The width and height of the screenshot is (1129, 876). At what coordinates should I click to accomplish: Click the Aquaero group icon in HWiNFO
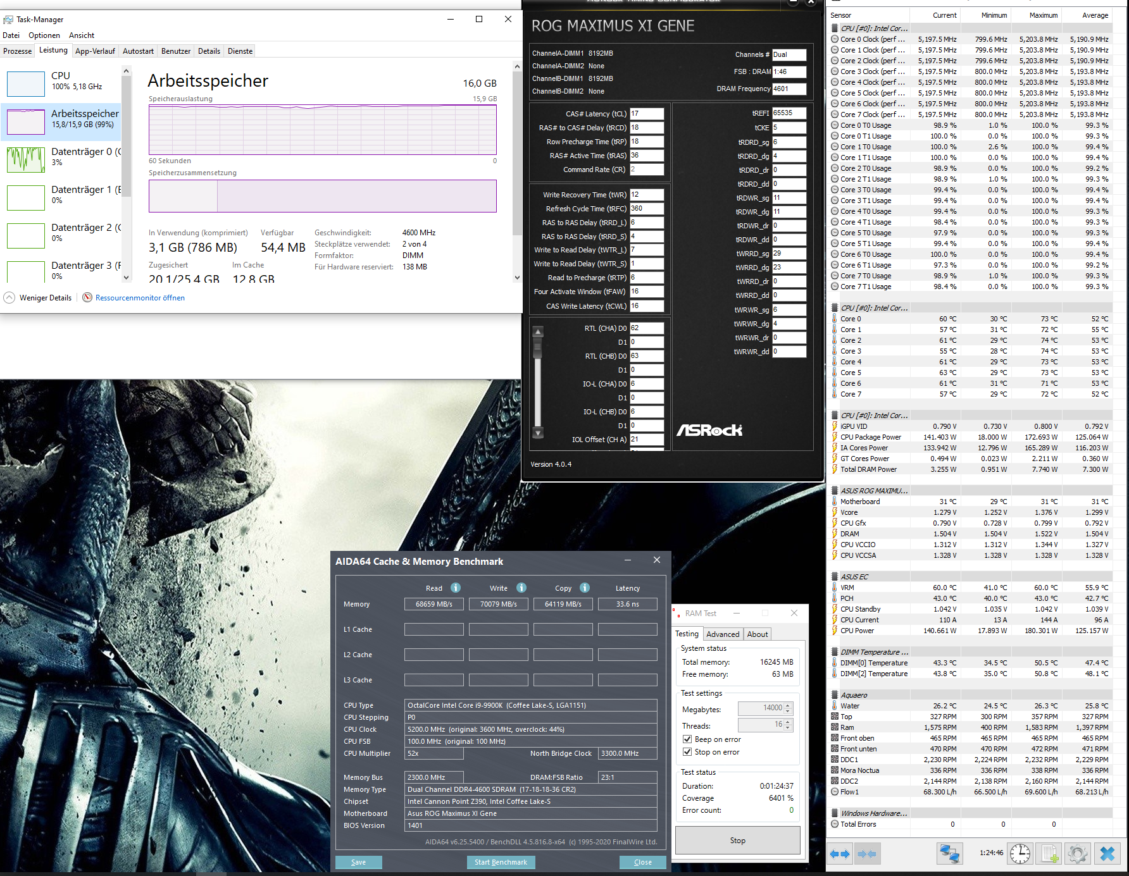835,695
